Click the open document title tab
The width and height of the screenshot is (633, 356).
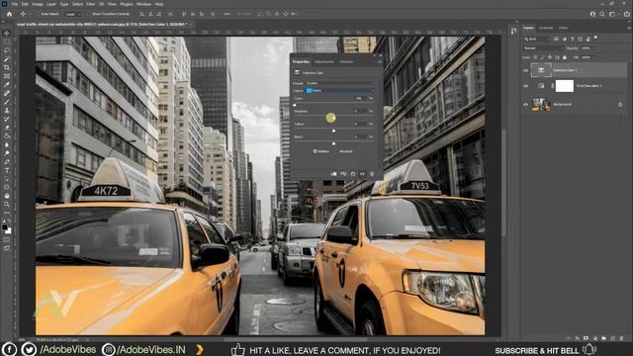coord(102,24)
